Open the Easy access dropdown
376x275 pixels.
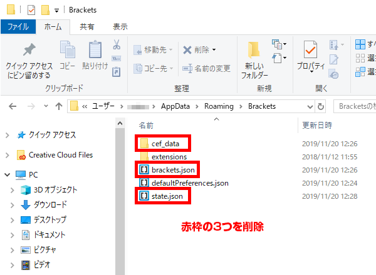tap(279, 58)
